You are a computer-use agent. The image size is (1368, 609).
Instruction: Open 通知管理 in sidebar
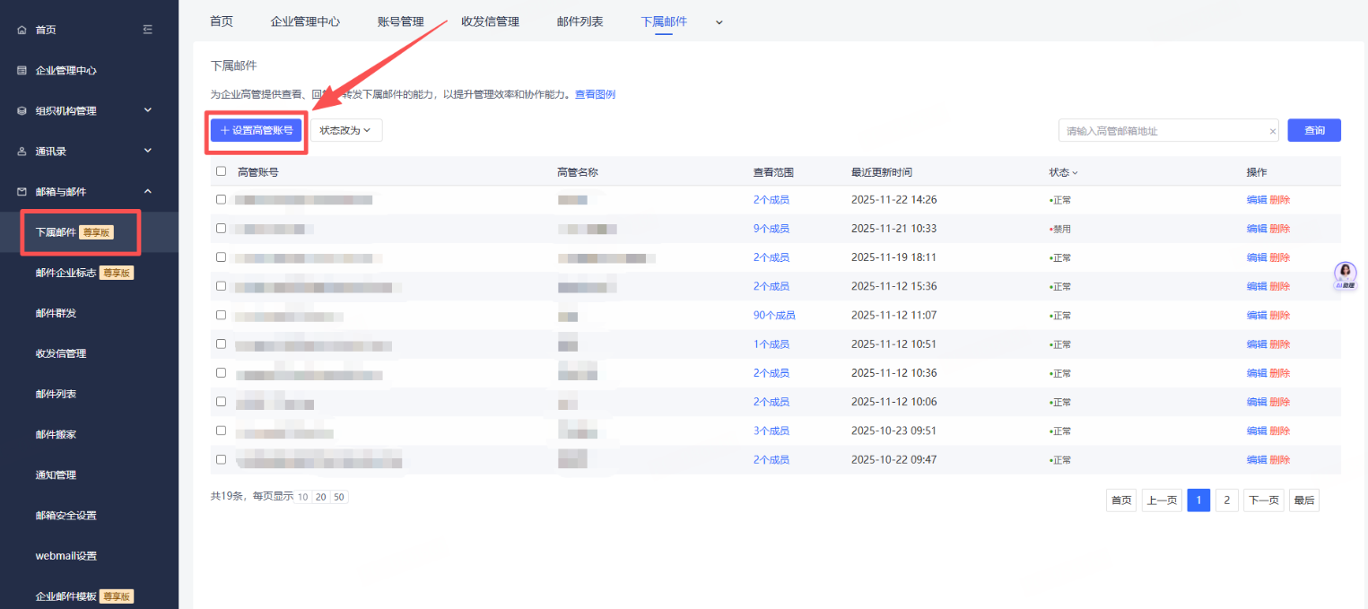click(56, 474)
